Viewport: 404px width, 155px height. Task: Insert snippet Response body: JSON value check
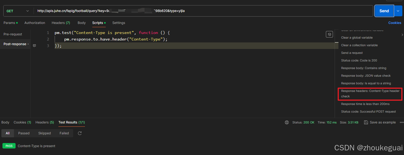point(366,76)
